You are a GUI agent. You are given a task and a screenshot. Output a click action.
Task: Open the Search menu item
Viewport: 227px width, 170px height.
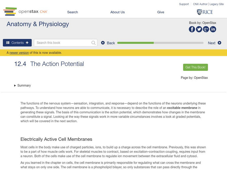(72, 12)
